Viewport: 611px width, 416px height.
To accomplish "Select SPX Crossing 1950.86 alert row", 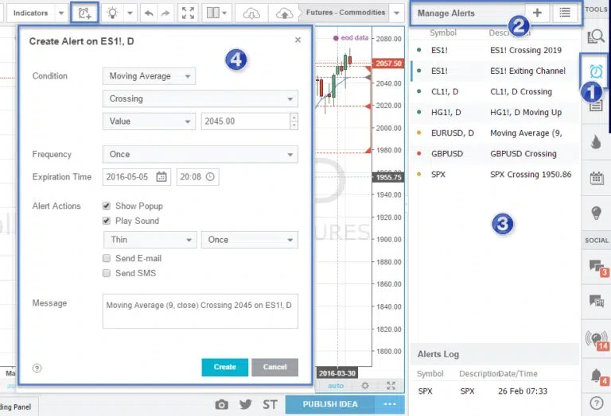I will (x=496, y=175).
